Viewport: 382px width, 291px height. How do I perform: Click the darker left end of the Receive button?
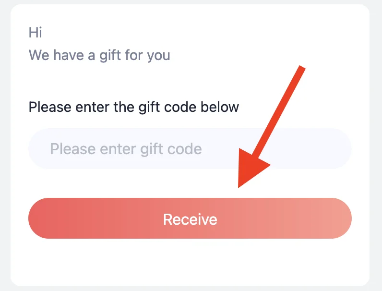pos(48,218)
